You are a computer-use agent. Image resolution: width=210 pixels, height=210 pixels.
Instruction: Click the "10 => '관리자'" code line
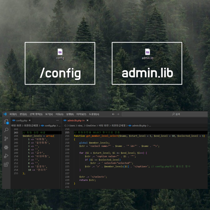point(38,170)
